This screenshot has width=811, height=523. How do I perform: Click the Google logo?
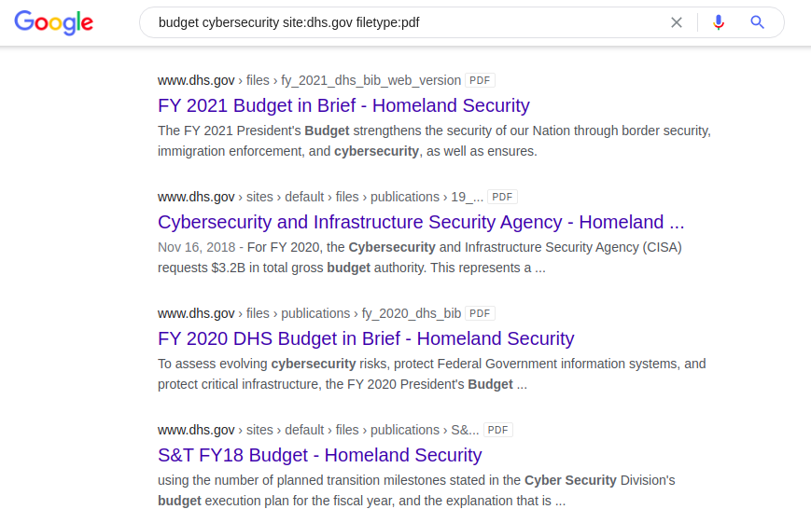(x=54, y=22)
